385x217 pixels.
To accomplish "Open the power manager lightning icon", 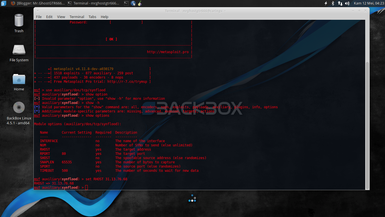I will (326, 3).
